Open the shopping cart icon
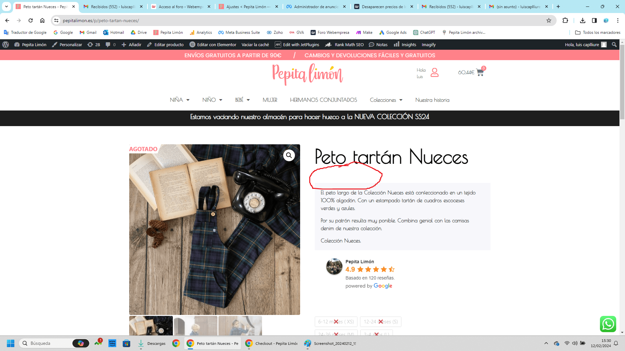Viewport: 625px width, 351px height. click(480, 72)
